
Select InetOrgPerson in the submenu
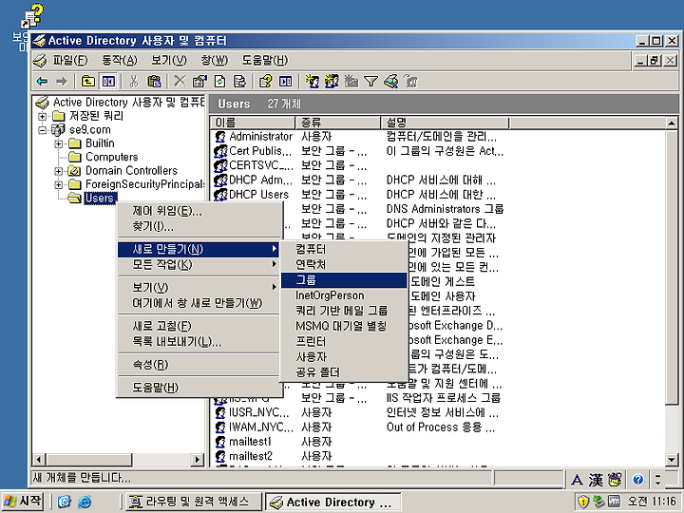point(344,295)
